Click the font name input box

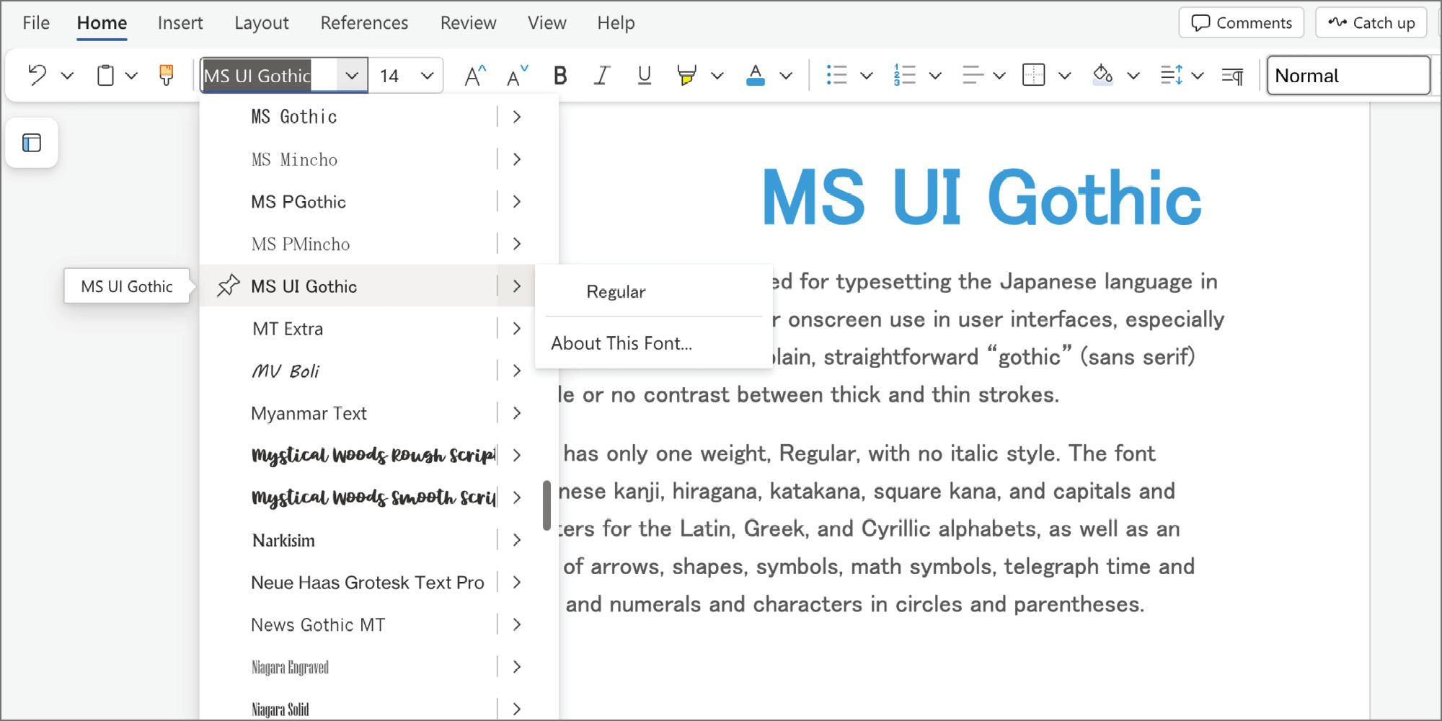269,75
